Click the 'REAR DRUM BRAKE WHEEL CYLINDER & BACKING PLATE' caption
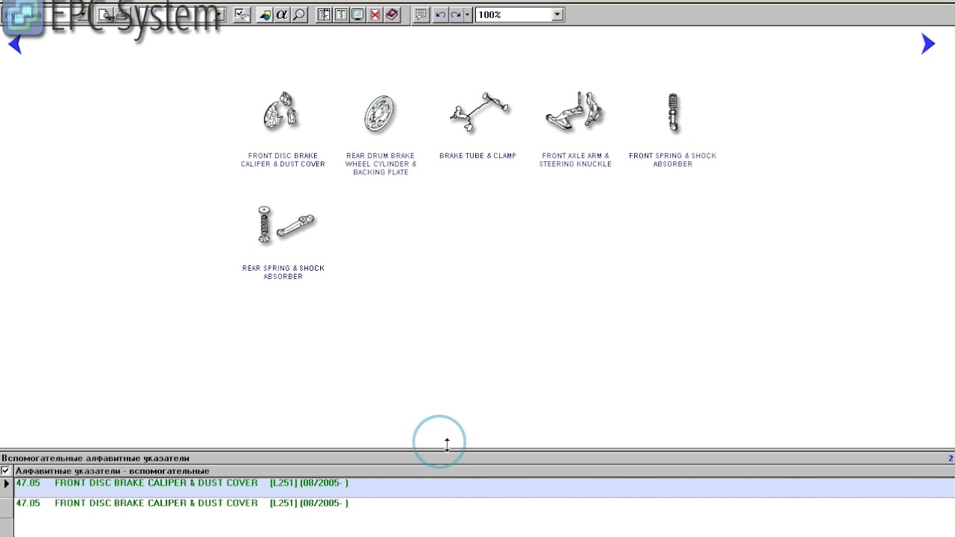Image resolution: width=955 pixels, height=537 pixels. click(x=381, y=164)
